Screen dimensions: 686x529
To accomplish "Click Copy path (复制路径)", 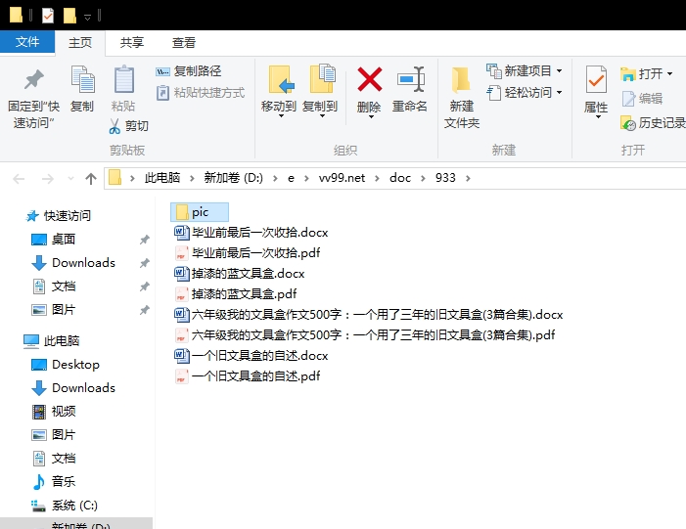I will point(189,70).
